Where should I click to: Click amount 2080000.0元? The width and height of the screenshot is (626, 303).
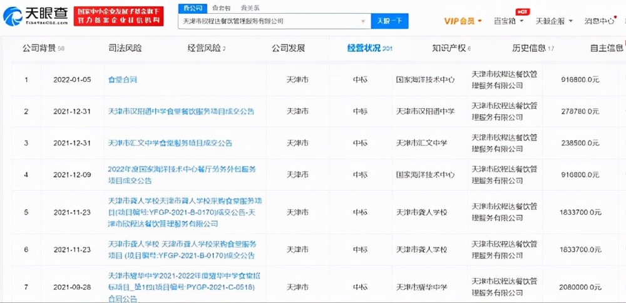(x=580, y=287)
